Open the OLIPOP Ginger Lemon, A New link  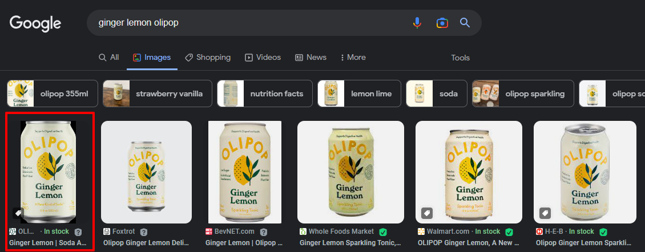[468, 243]
